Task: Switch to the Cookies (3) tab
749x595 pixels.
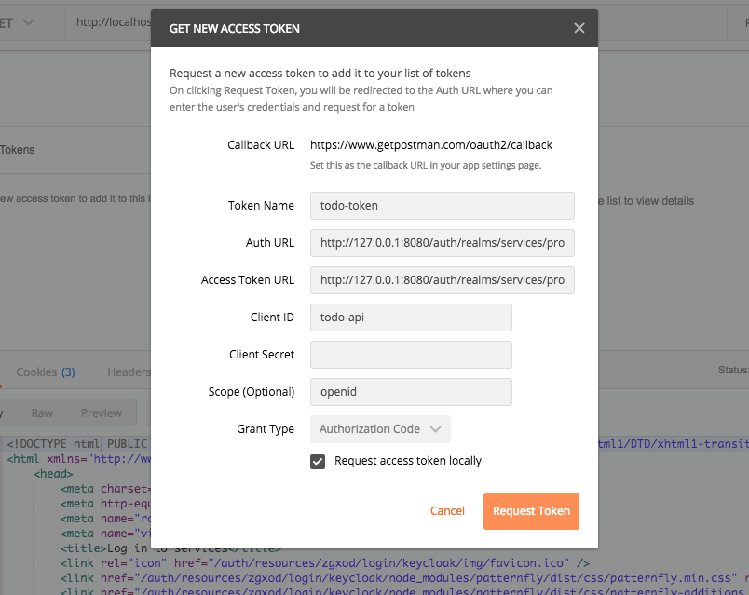Action: [x=44, y=372]
